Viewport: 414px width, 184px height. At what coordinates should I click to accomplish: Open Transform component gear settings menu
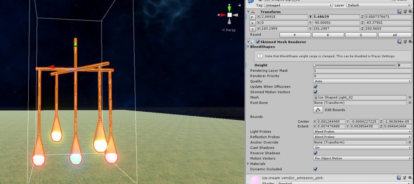tap(410, 12)
